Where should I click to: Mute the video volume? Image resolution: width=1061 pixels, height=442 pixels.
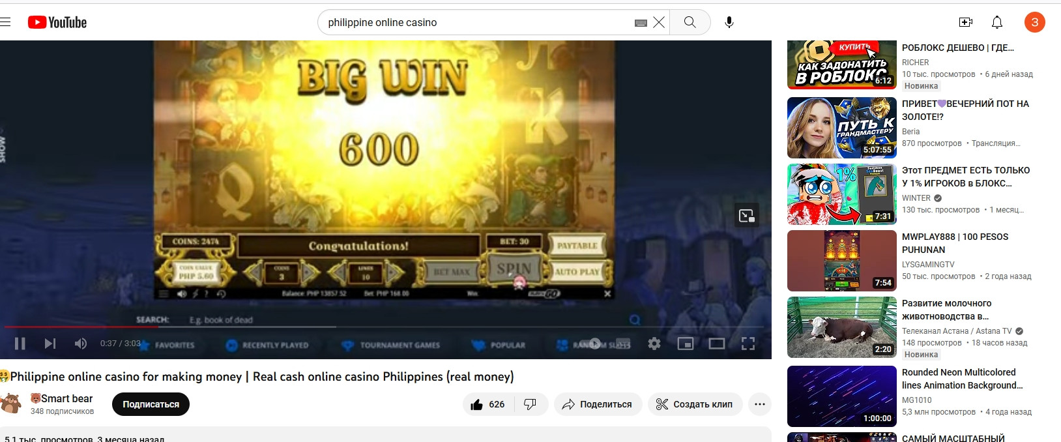coord(80,344)
